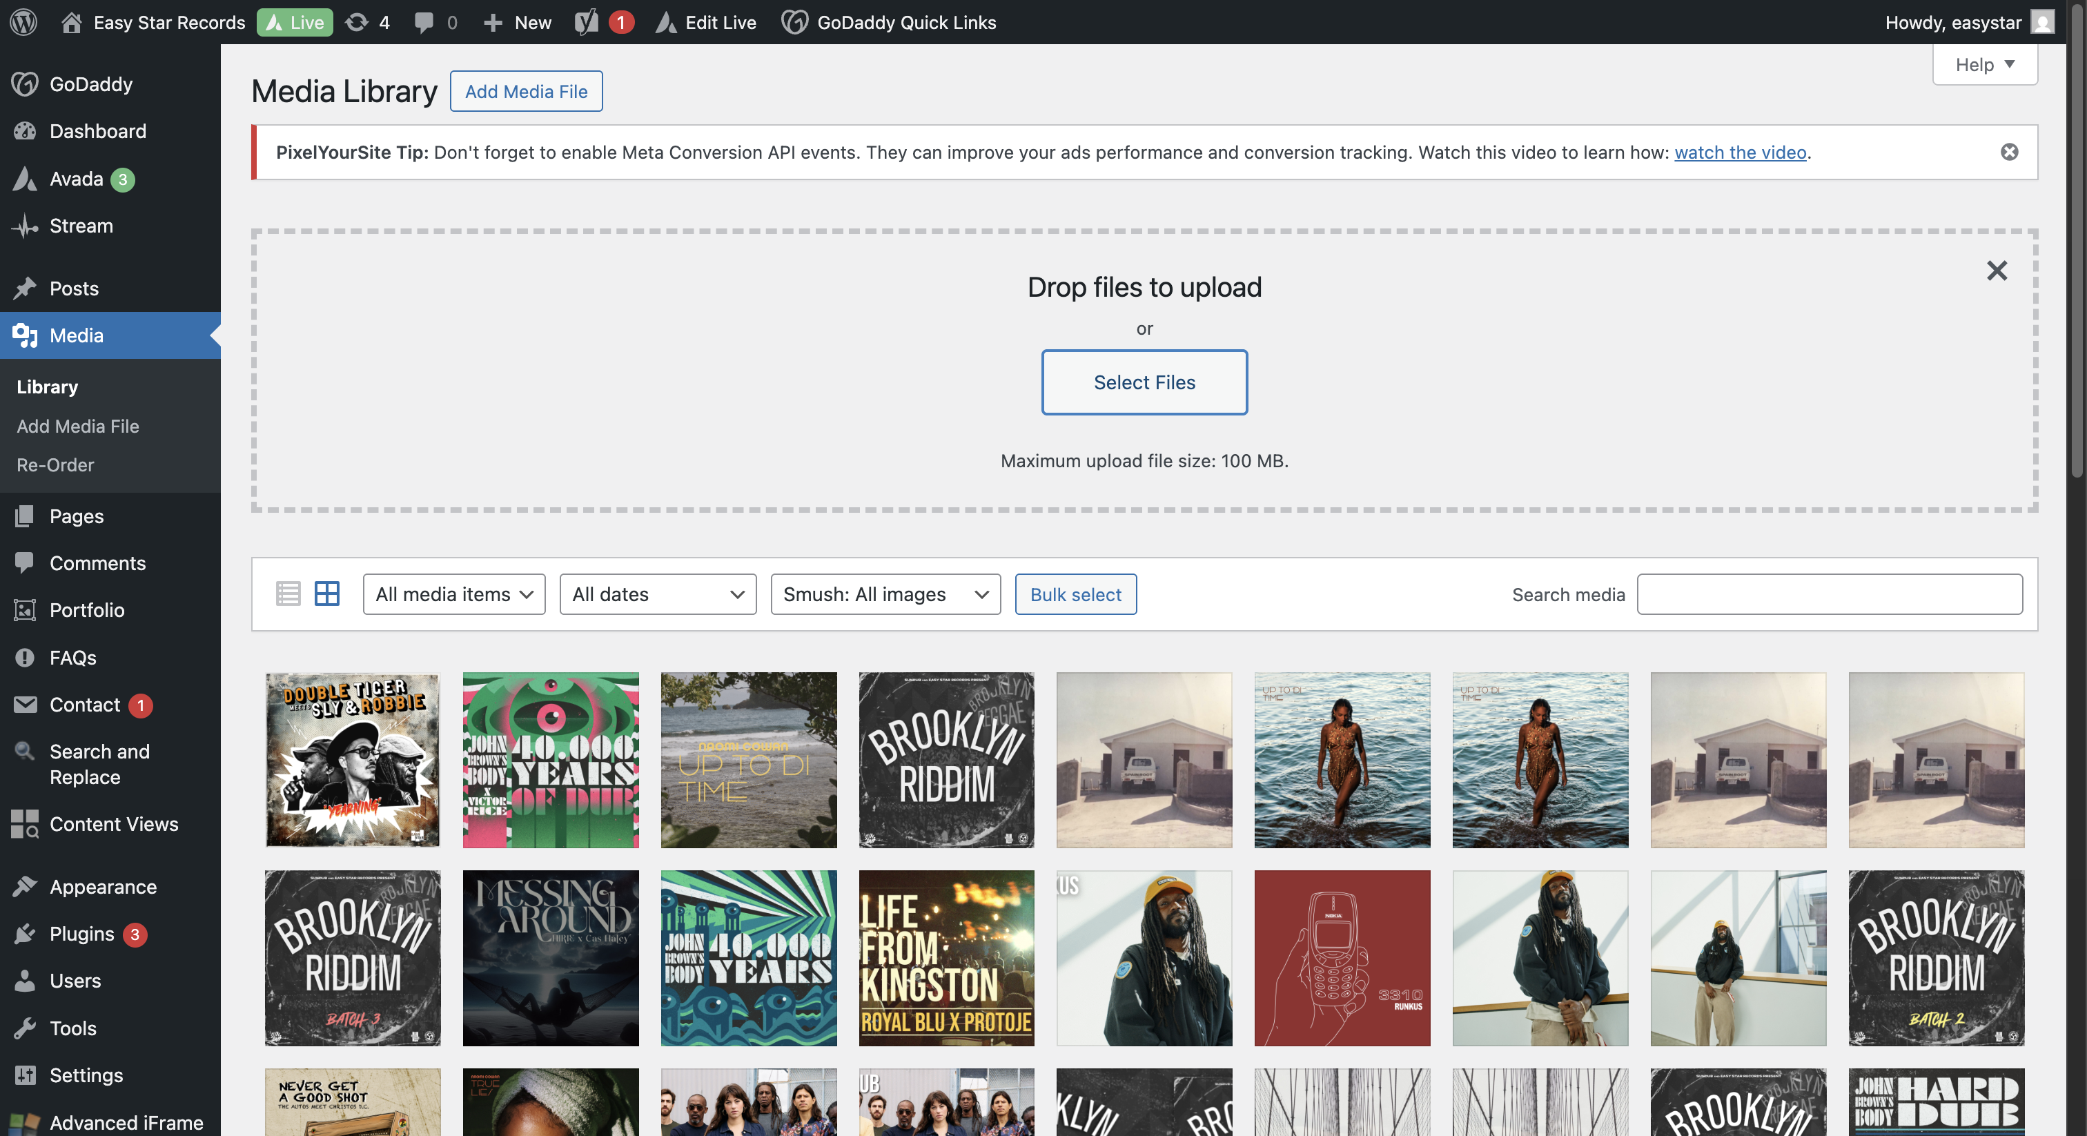2087x1136 pixels.
Task: Toggle Bulk select mode
Action: (1075, 594)
